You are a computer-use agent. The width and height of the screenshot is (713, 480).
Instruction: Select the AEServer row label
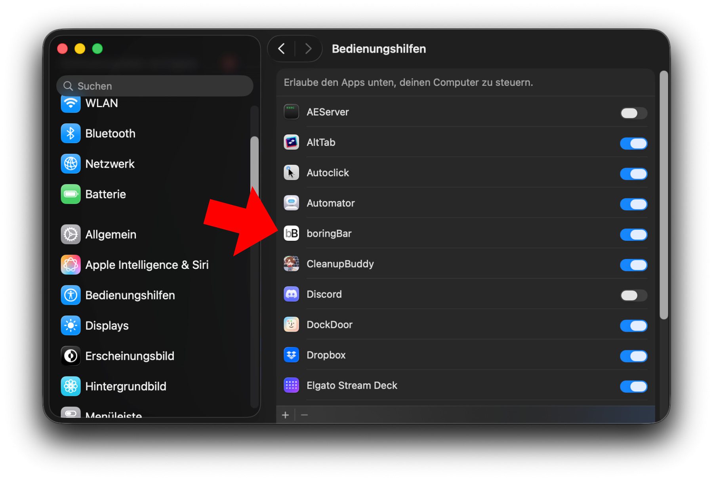point(328,112)
